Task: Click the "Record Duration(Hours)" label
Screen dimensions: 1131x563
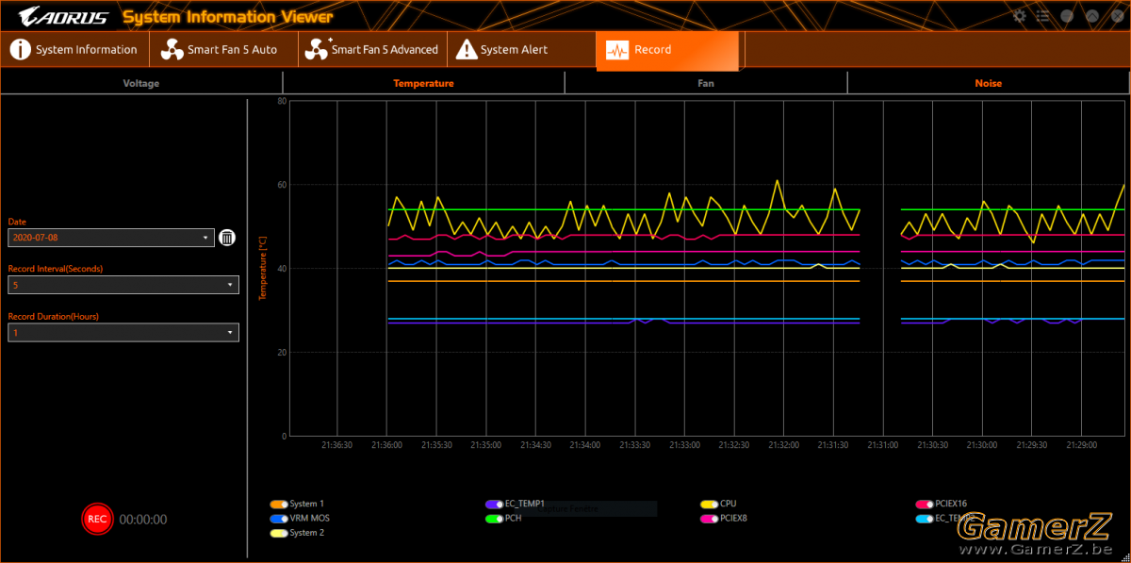Action: click(x=54, y=316)
